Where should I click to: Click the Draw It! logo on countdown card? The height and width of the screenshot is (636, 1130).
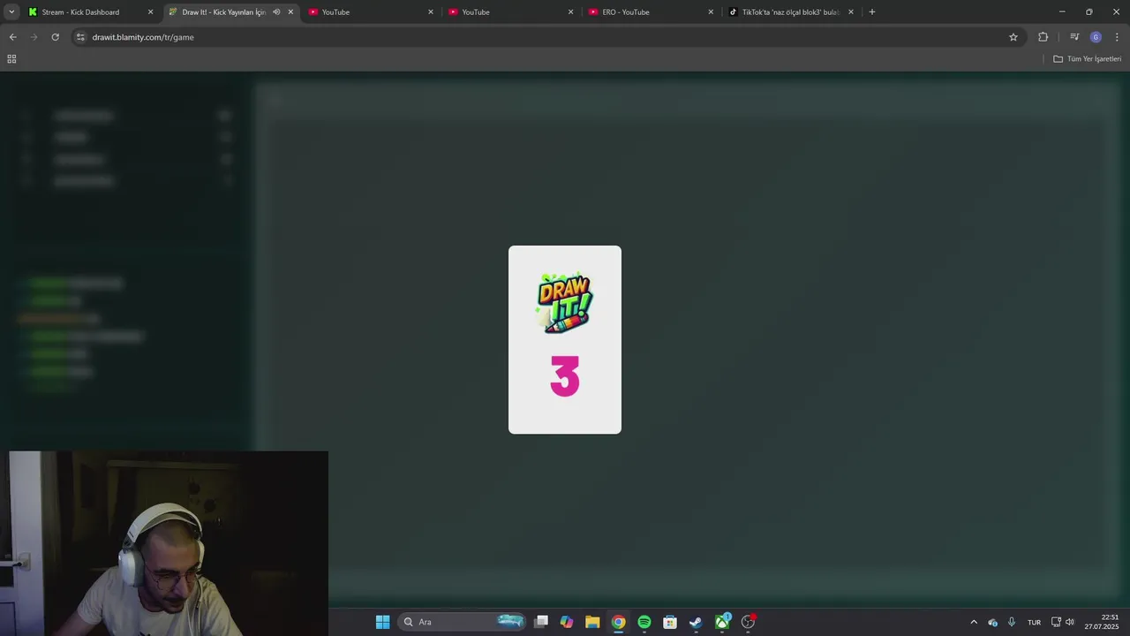[565, 303]
